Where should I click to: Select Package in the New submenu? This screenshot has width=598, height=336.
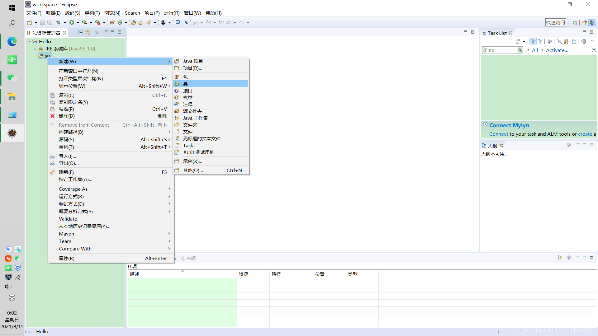[x=211, y=77]
